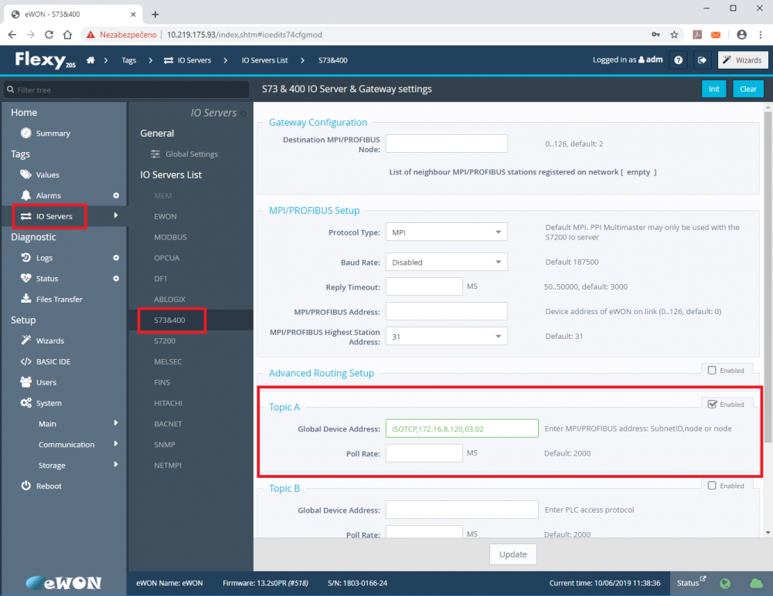Select the OPCUA IO server
Image resolution: width=773 pixels, height=596 pixels.
click(167, 258)
